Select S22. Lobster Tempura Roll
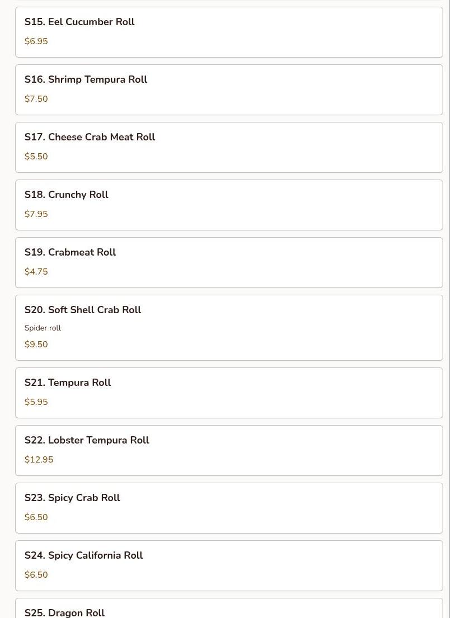Viewport: 461px width, 618px height. click(229, 450)
